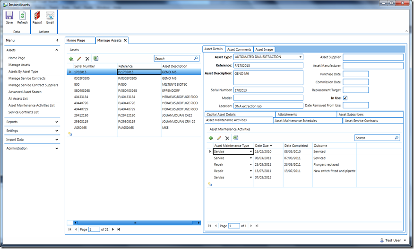Open Assets By Asset Type link

23,71
